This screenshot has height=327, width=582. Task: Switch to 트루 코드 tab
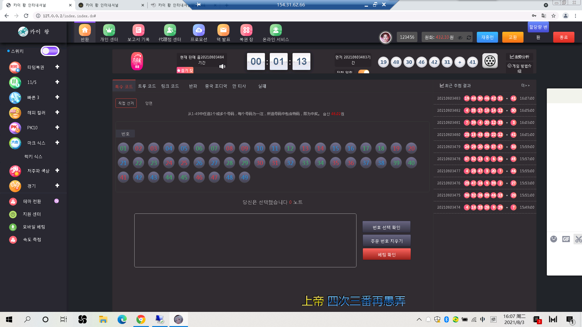coord(147,86)
